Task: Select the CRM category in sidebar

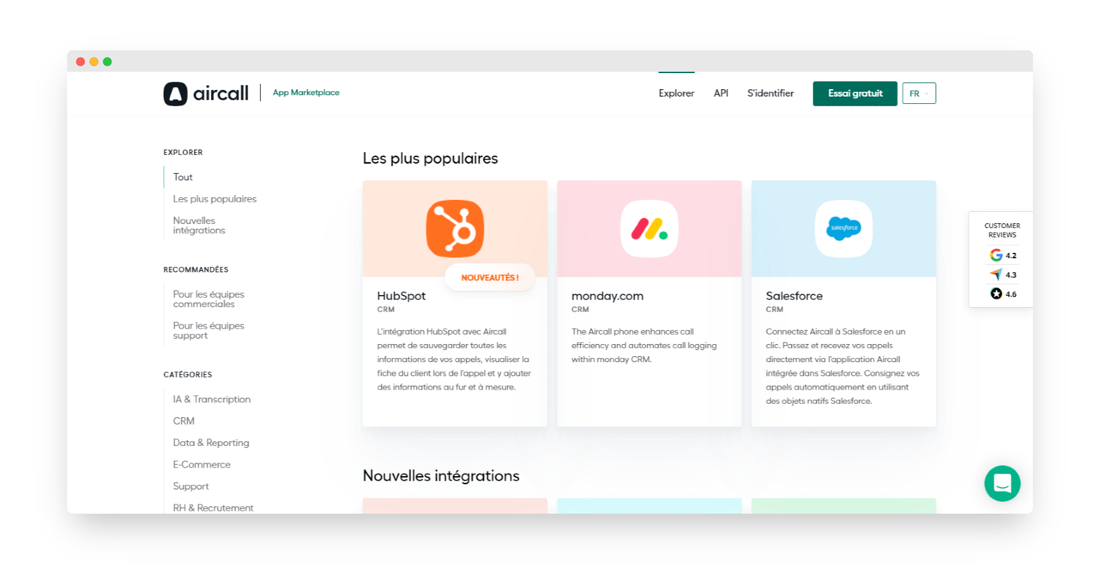Action: [x=184, y=421]
